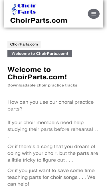Click the large "Welcome to ChoirParts.com!" page heading
The width and height of the screenshot is (107, 191).
point(37,73)
